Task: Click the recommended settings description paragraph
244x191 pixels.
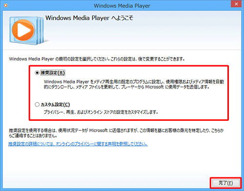Action: (x=134, y=84)
